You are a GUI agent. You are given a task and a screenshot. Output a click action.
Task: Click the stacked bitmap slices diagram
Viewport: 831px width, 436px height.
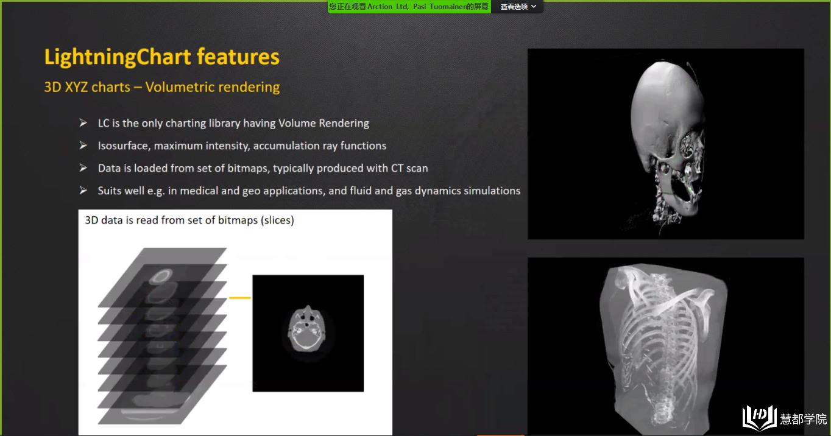pos(163,336)
